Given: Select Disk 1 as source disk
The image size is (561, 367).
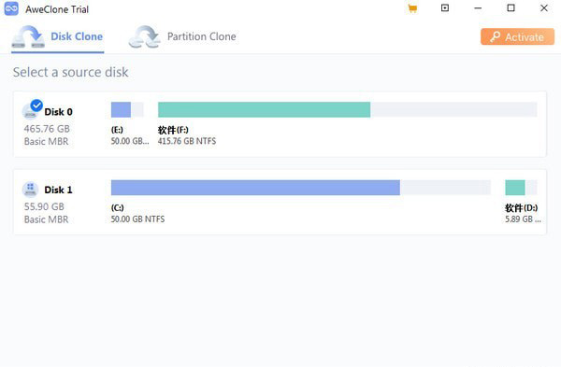Looking at the screenshot, I should (x=280, y=202).
